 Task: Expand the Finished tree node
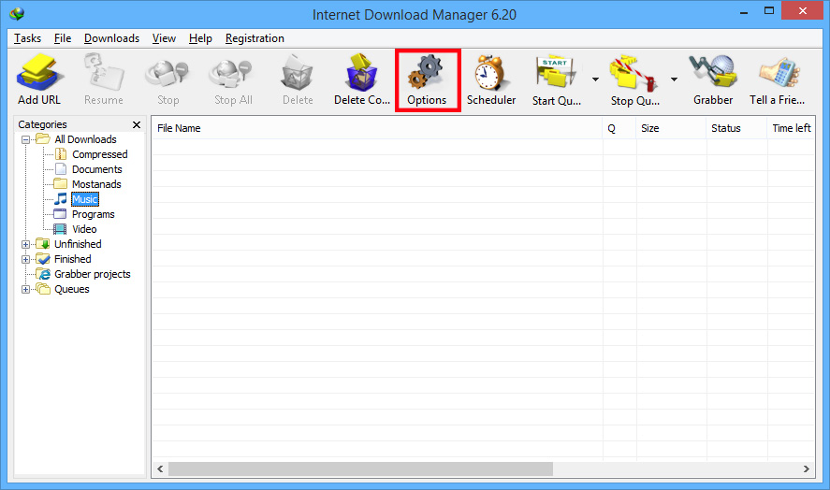(x=25, y=259)
